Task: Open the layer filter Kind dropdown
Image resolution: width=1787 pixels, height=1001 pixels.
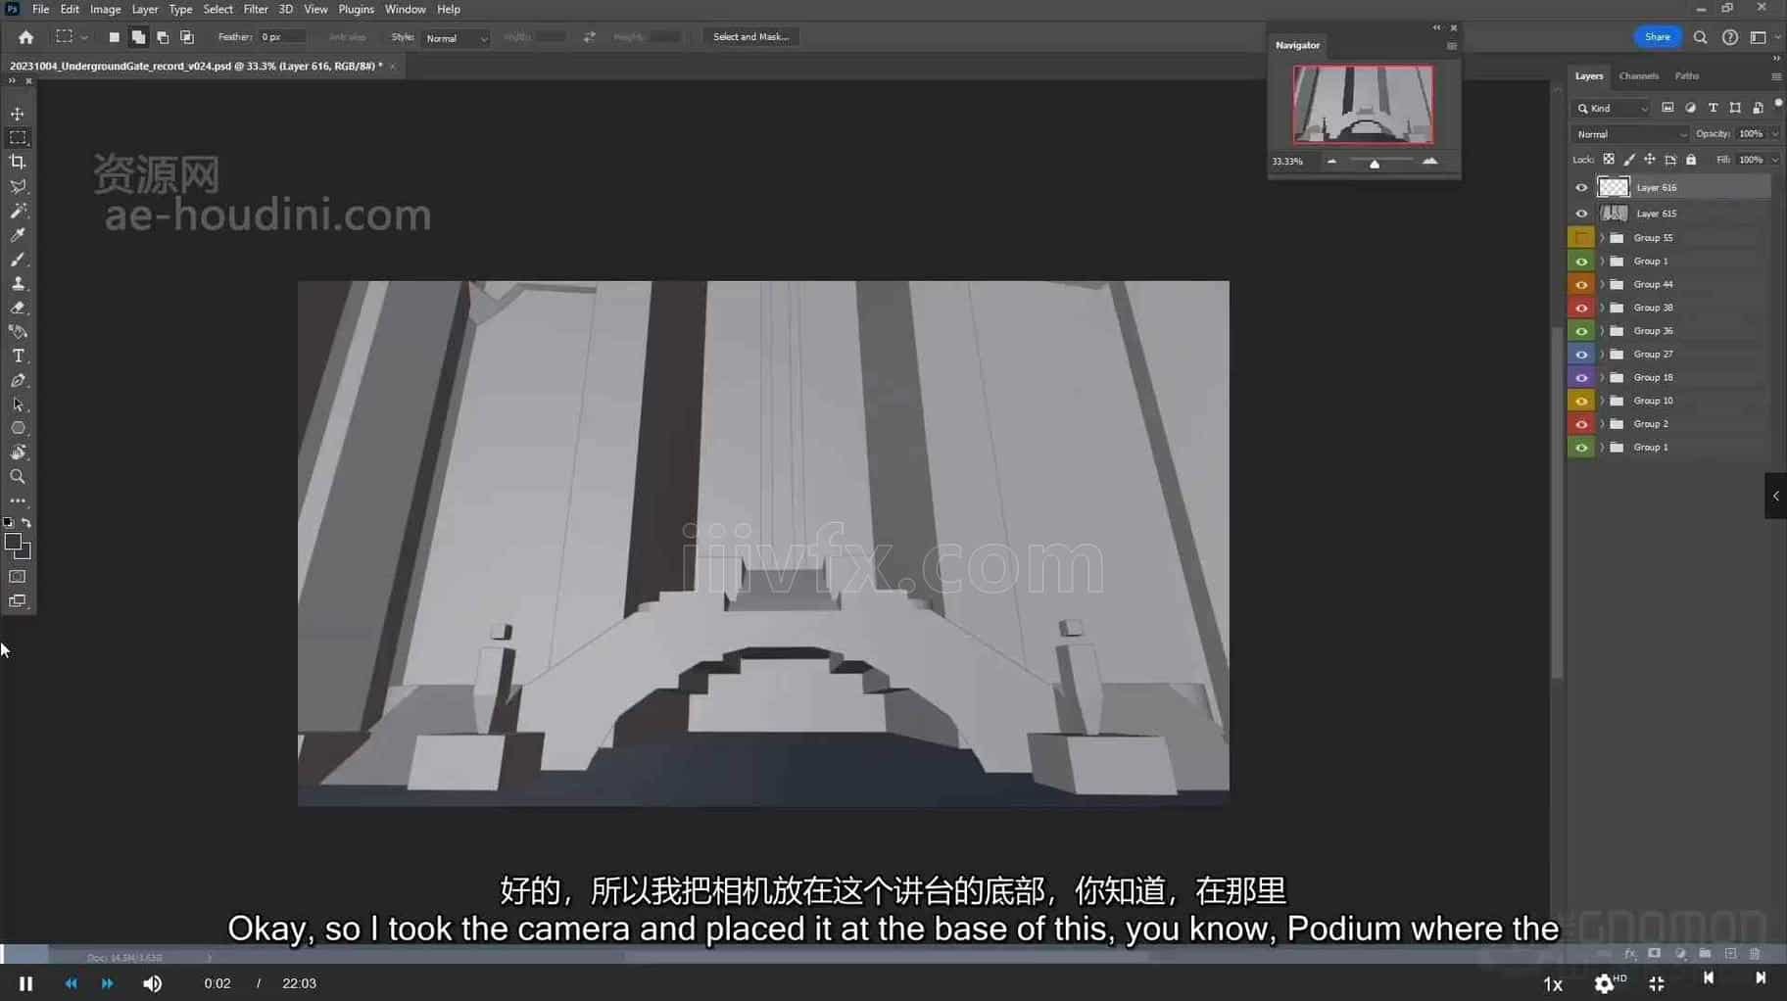Action: pos(1612,108)
